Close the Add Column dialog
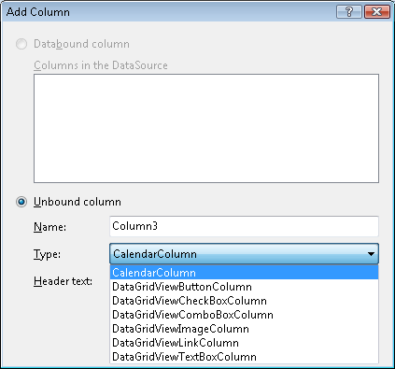 tap(377, 12)
